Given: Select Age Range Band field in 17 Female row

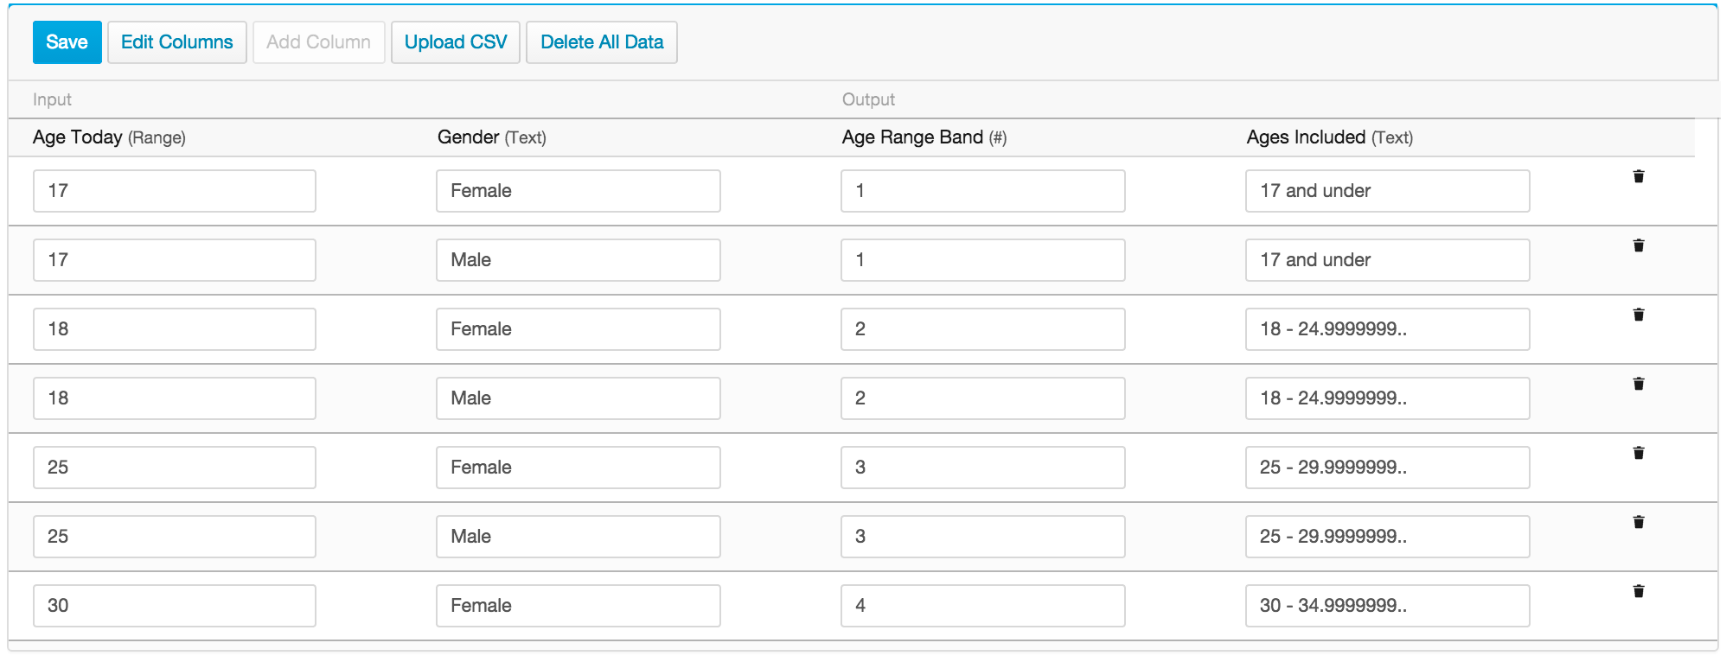Looking at the screenshot, I should (983, 191).
